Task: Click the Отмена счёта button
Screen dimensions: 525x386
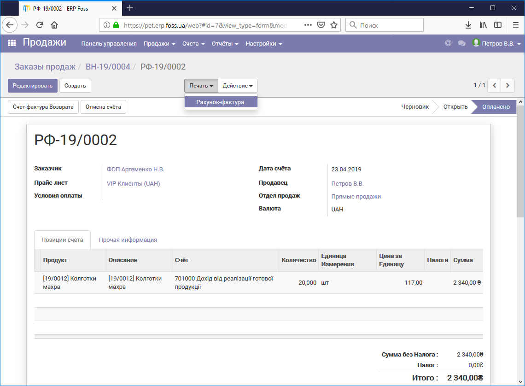Action: pyautogui.click(x=103, y=107)
